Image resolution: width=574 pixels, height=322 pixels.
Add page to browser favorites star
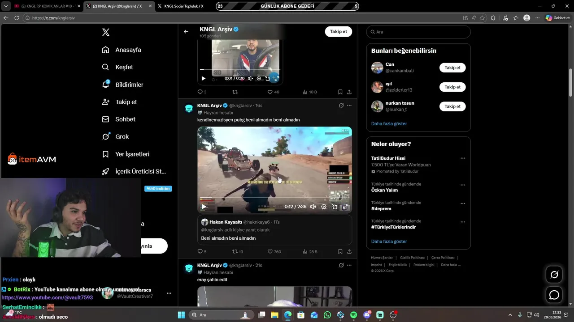coord(482,18)
